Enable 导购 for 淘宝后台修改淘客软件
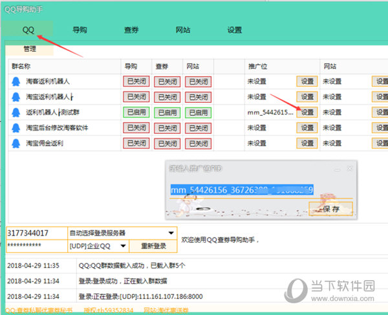 pyautogui.click(x=136, y=128)
